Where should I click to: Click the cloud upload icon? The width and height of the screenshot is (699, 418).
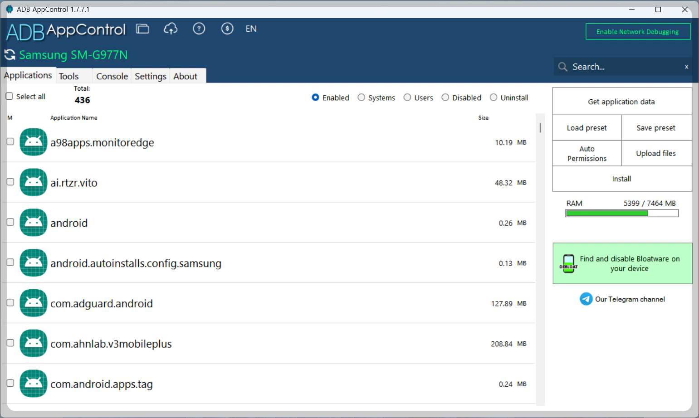[171, 29]
